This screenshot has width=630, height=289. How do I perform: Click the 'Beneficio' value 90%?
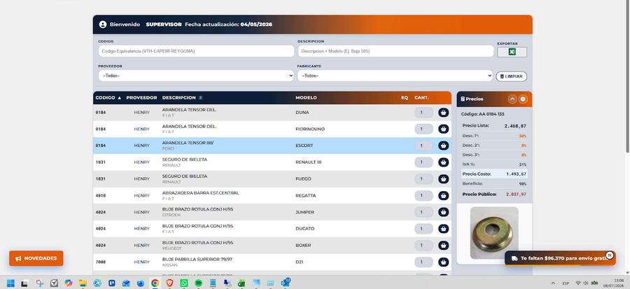[523, 184]
